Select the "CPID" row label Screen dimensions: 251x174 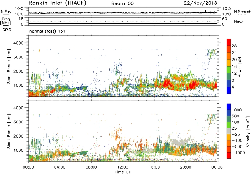click(7, 30)
